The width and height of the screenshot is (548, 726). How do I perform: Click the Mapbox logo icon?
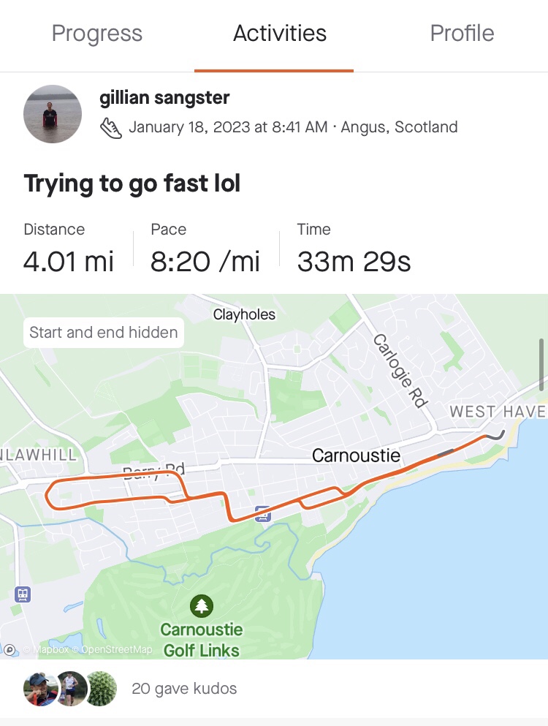pos(9,649)
